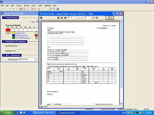Click the find icon with red letter A
Viewport: 154px width, 115px height.
pos(54,9)
